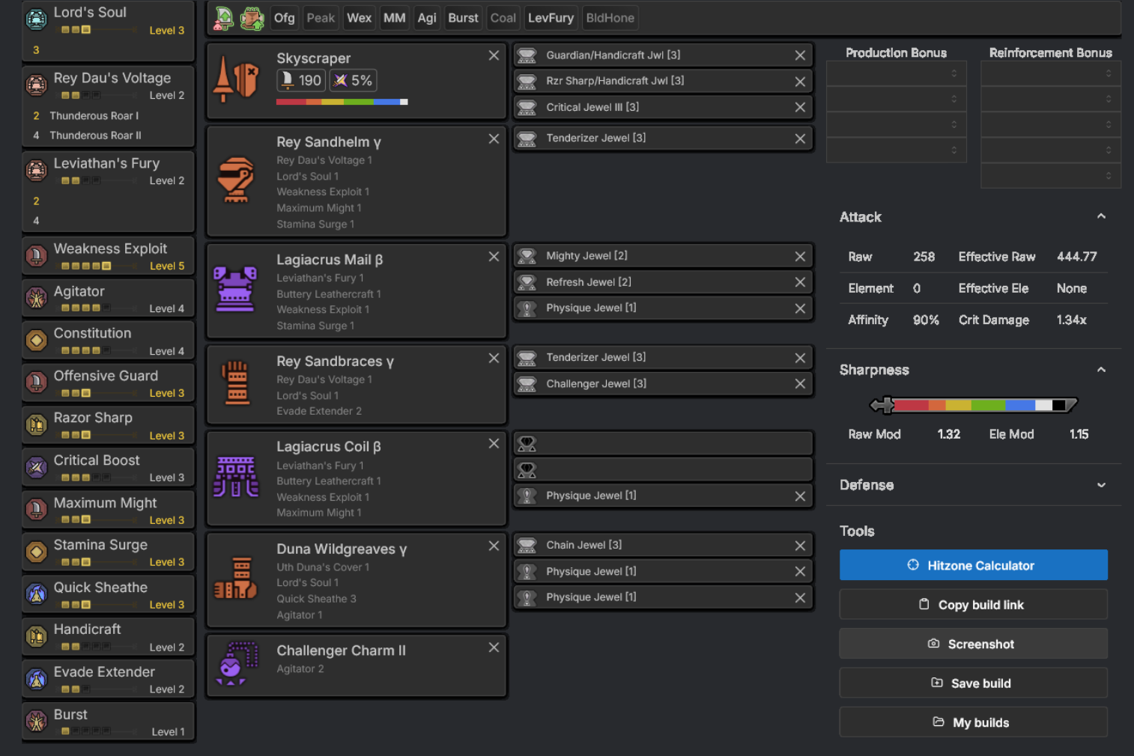
Task: Click the Razor Sharp skill icon
Action: (x=36, y=425)
